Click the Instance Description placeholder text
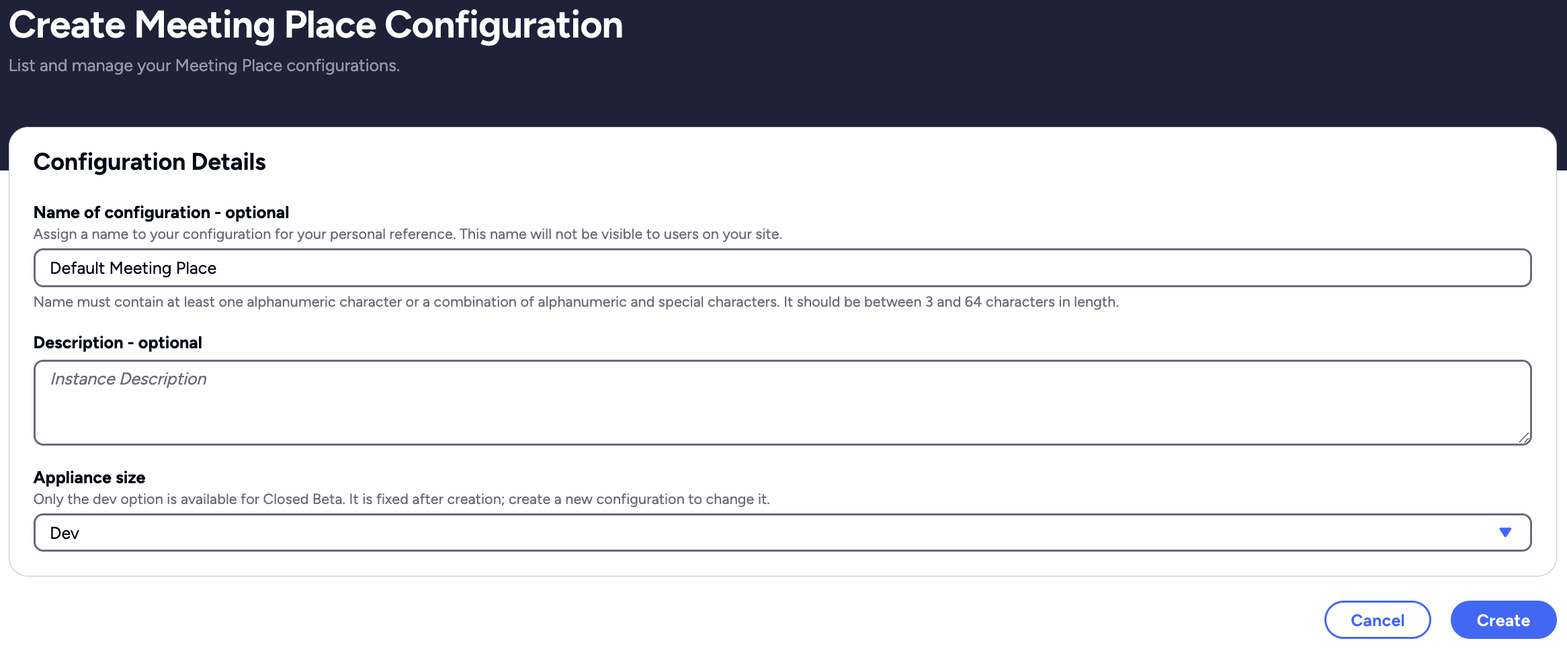 (128, 379)
